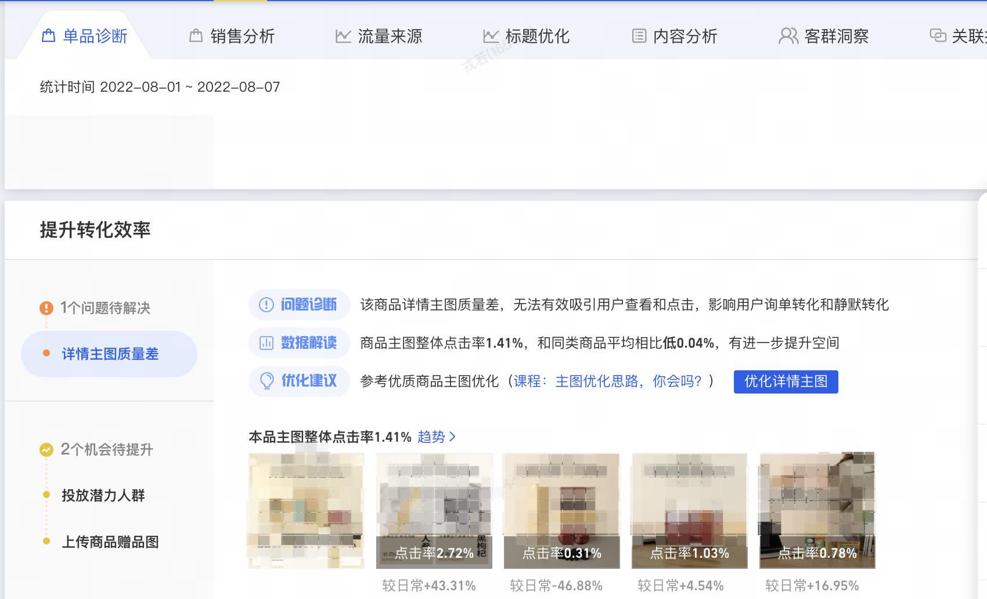Click the list icon beside 内容分析

[x=639, y=36]
